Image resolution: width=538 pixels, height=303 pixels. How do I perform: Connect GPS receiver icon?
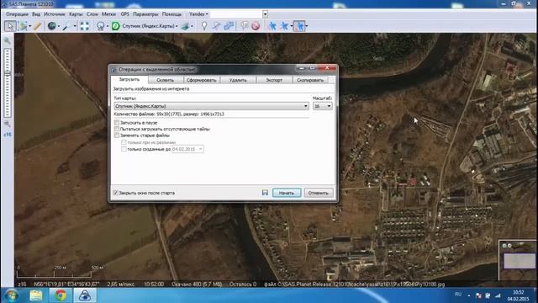pyautogui.click(x=272, y=26)
